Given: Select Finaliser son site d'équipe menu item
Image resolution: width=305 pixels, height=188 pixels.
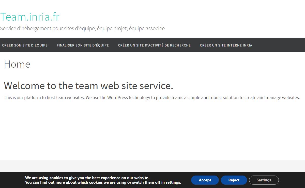Looking at the screenshot, I should click(x=83, y=45).
